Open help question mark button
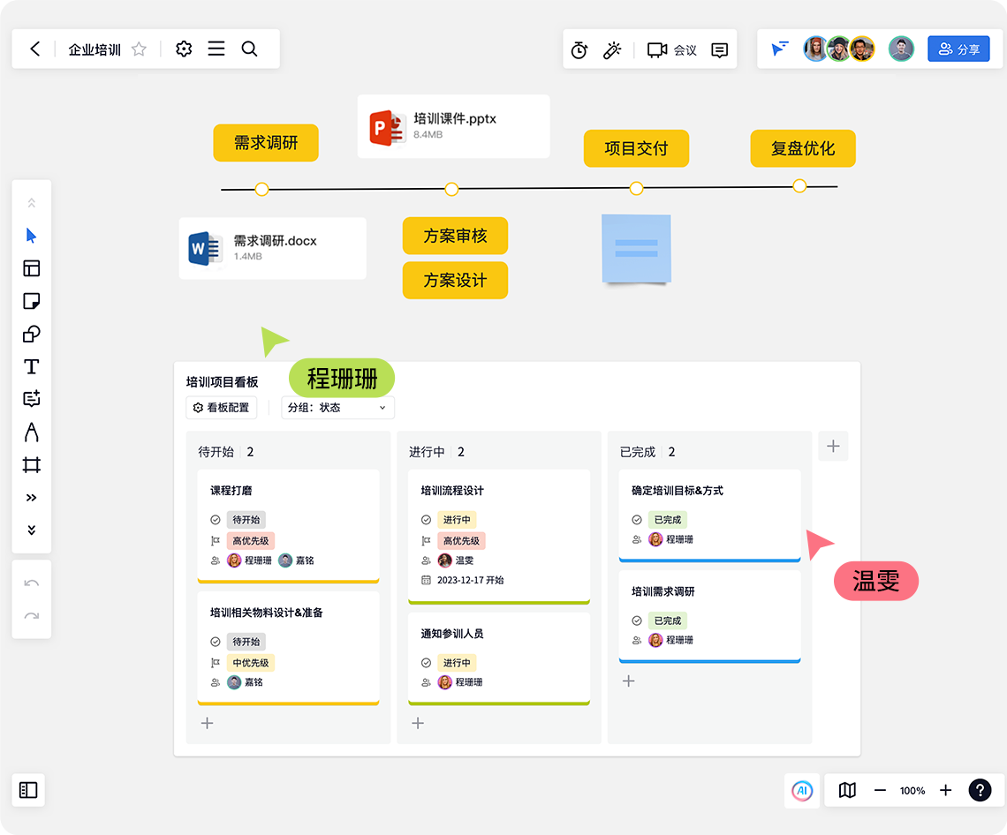Screen dimensions: 1007x835 980,790
